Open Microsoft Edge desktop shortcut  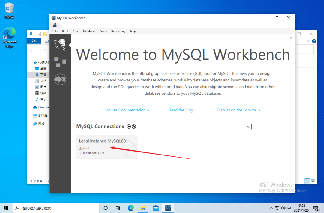coord(9,37)
